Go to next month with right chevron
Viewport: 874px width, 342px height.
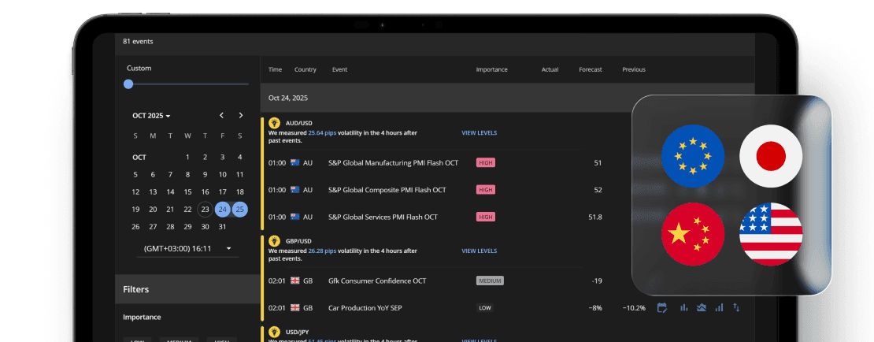pyautogui.click(x=240, y=116)
